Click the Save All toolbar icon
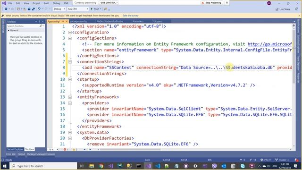 pos(34,9)
